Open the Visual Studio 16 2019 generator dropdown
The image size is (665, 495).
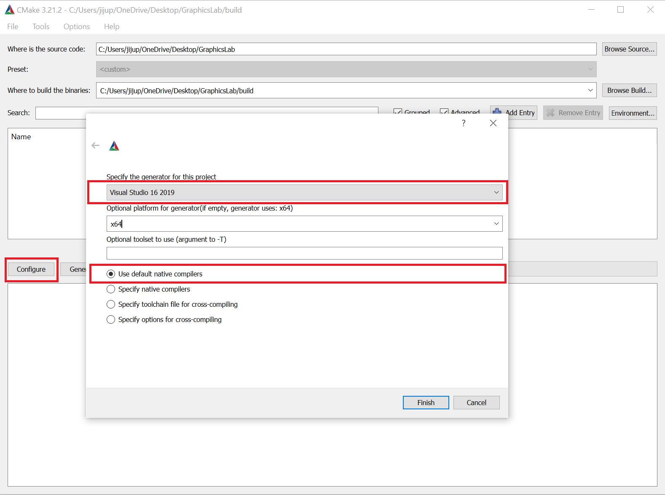304,192
